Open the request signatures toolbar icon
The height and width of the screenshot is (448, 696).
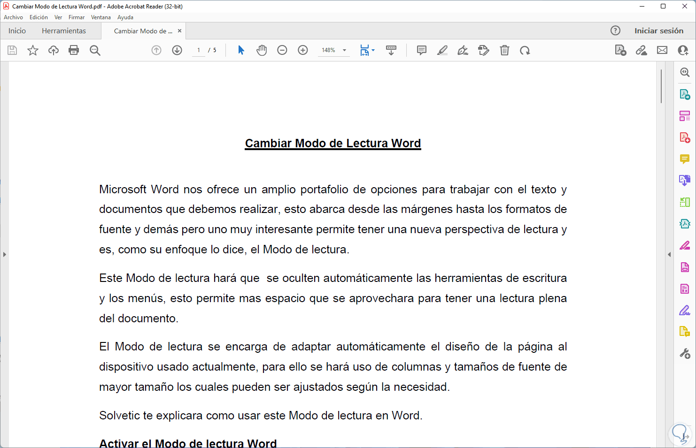(x=484, y=50)
